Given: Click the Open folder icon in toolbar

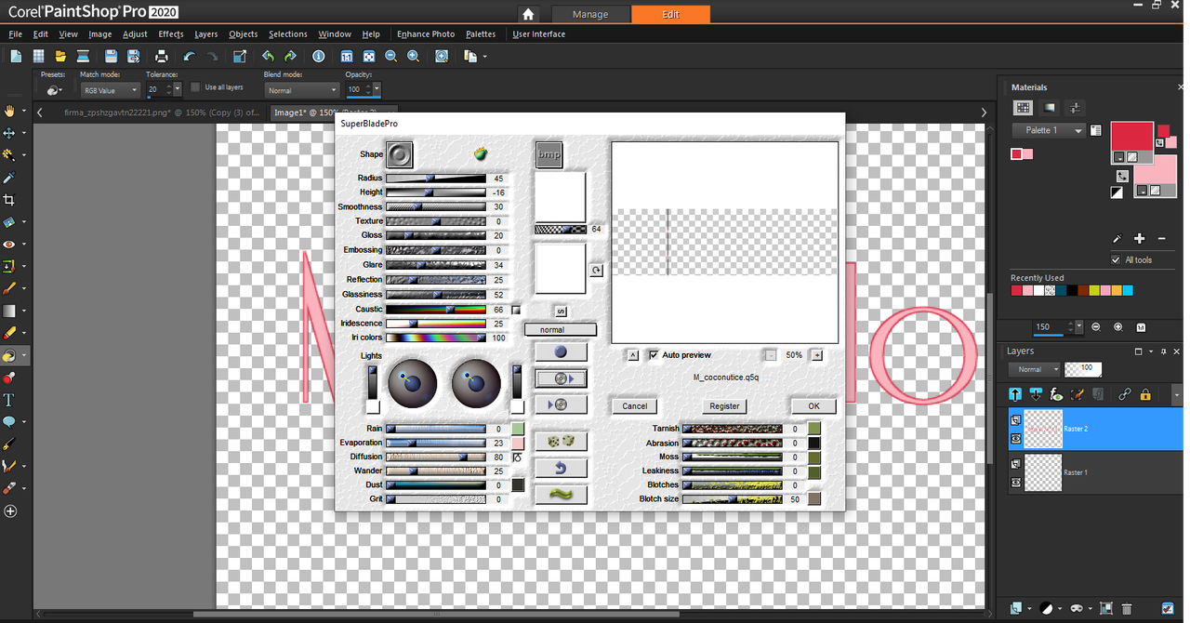Looking at the screenshot, I should tap(60, 57).
